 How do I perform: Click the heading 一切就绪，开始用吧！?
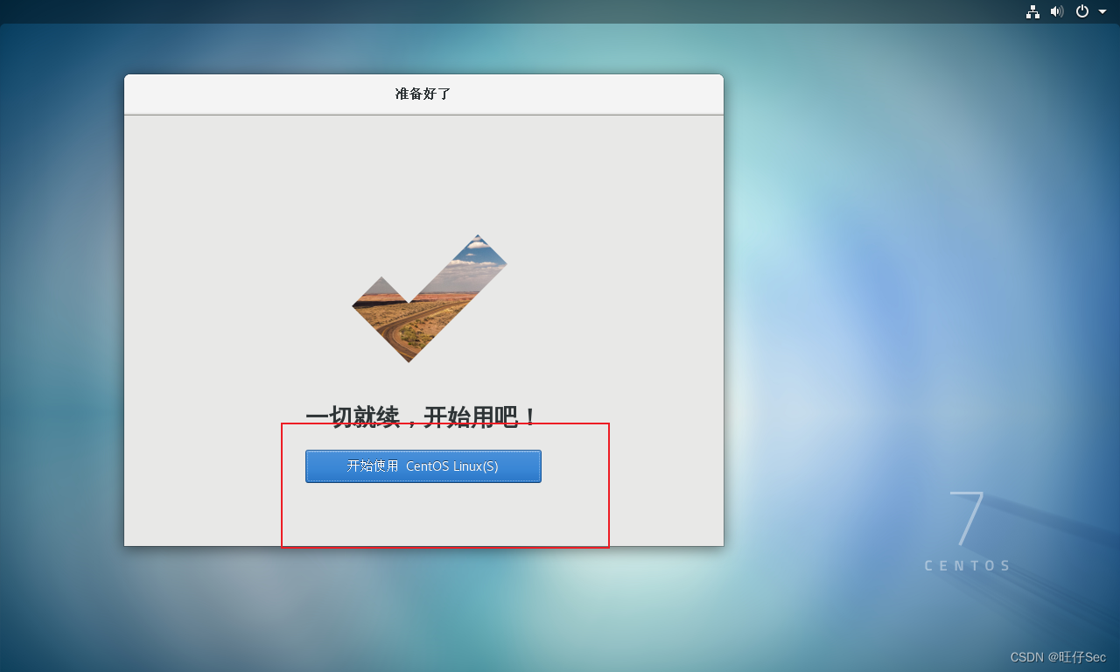(422, 416)
